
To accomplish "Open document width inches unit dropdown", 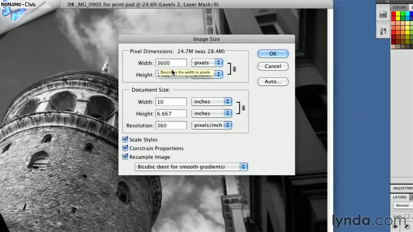I will (x=211, y=102).
